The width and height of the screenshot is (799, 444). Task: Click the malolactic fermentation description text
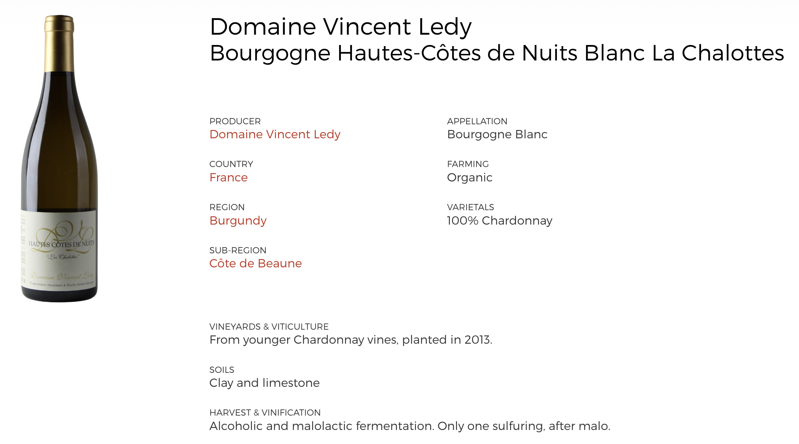tap(410, 426)
